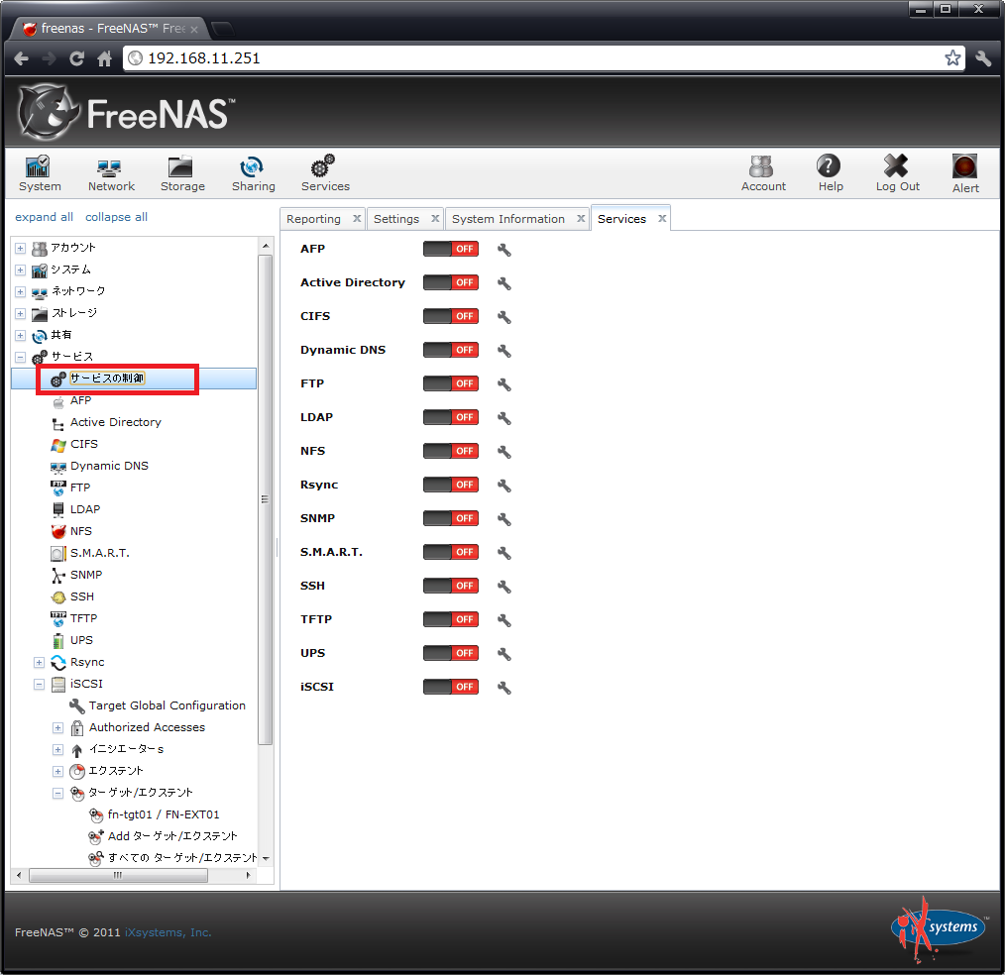This screenshot has width=1005, height=975.
Task: Open UPS settings wrench icon
Action: pyautogui.click(x=504, y=654)
